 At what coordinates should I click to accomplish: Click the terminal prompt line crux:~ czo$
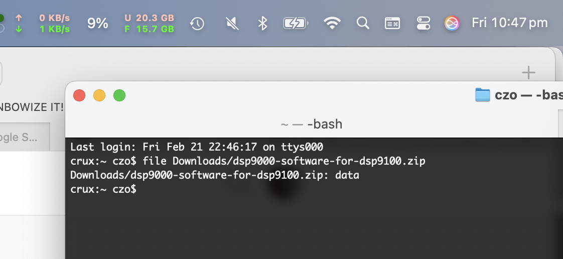(x=103, y=189)
